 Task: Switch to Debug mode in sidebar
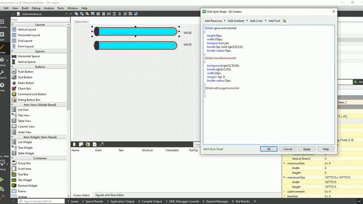coord(2,60)
